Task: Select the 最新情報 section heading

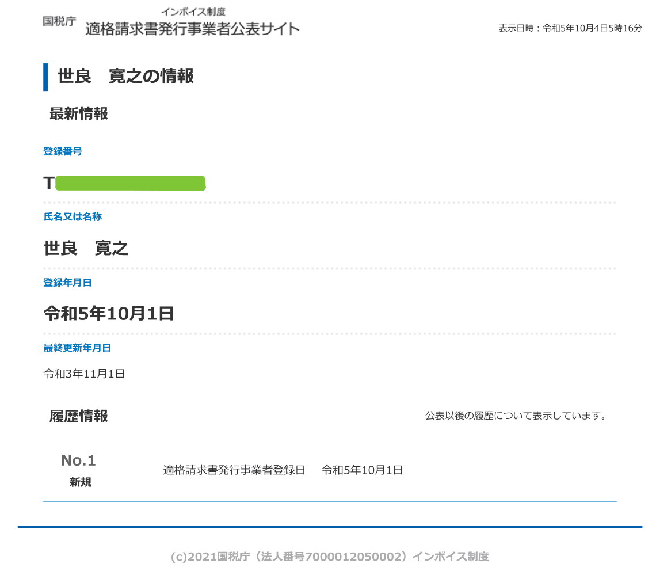Action: click(x=78, y=113)
